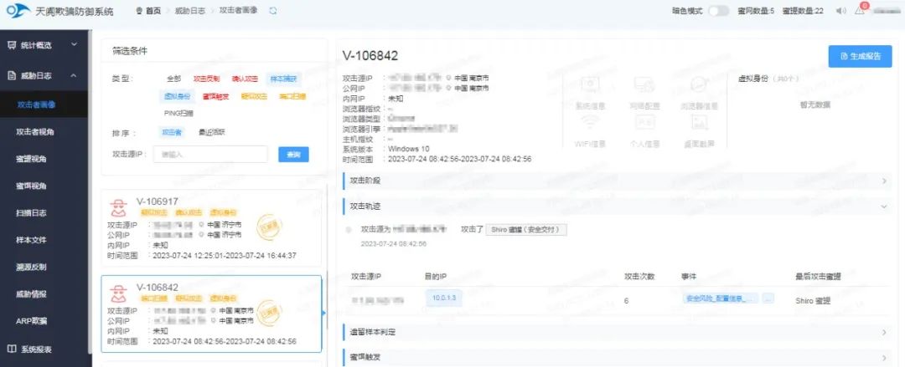Image resolution: width=905 pixels, height=367 pixels.
Task: Open the alert notifications bell icon
Action: tap(859, 11)
